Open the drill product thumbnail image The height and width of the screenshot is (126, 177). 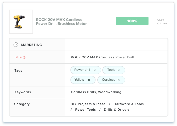(21, 22)
